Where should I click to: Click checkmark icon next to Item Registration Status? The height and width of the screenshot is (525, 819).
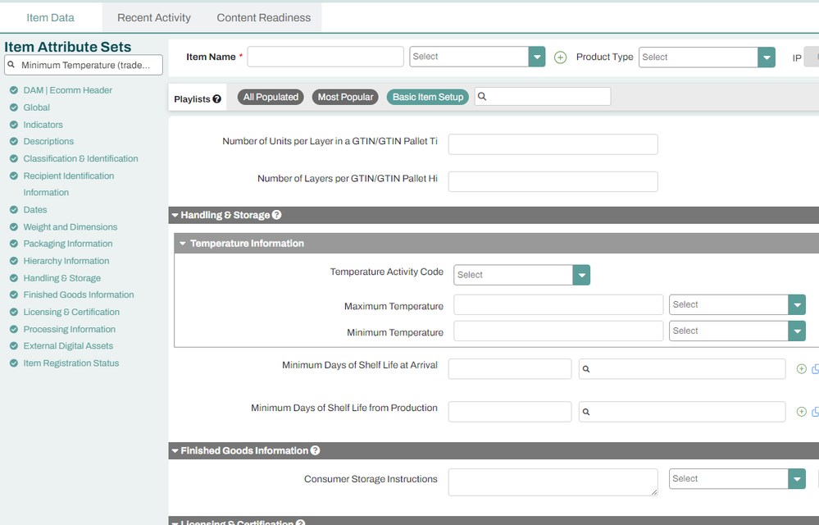pos(14,363)
